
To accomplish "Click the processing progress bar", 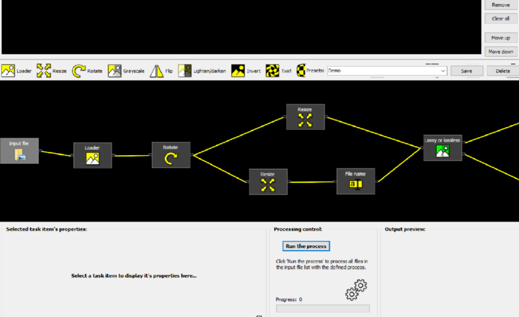I will tap(323, 309).
